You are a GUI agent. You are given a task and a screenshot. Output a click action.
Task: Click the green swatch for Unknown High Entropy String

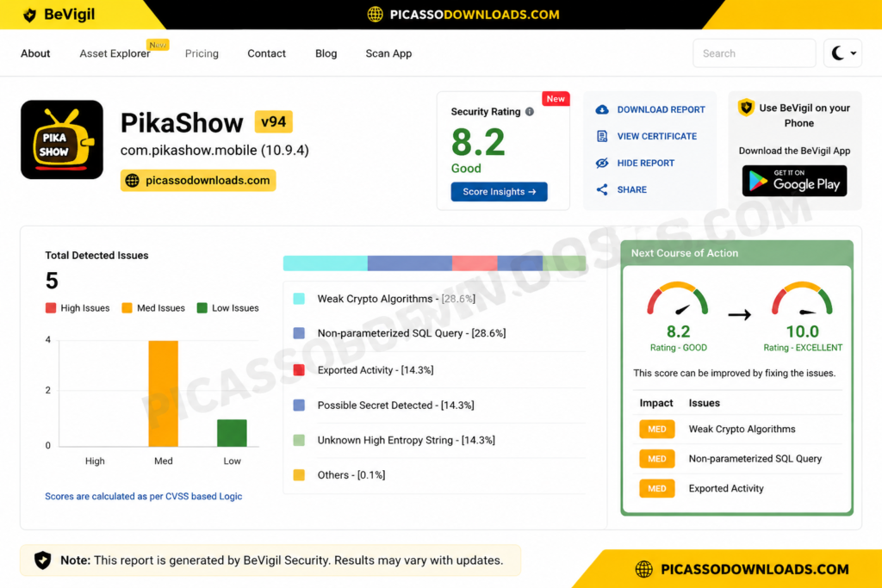pos(299,440)
